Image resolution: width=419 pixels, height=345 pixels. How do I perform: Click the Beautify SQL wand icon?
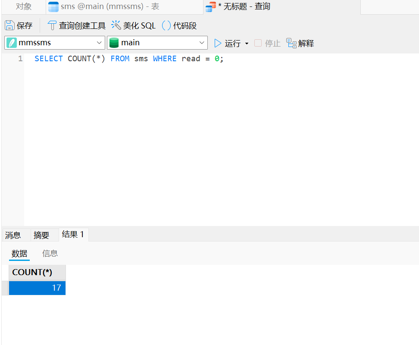pos(116,25)
